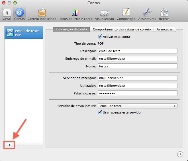Expand the Servidor de envio (SMTP) dropdown
This screenshot has height=161, width=188.
(137, 106)
